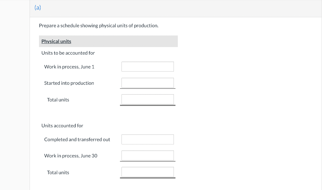Focus the Started into production input box
The height and width of the screenshot is (190, 322).
(x=147, y=83)
